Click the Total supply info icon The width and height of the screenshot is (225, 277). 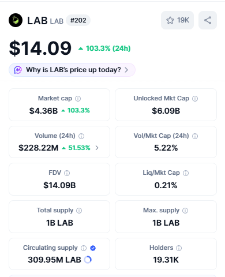[79, 211]
